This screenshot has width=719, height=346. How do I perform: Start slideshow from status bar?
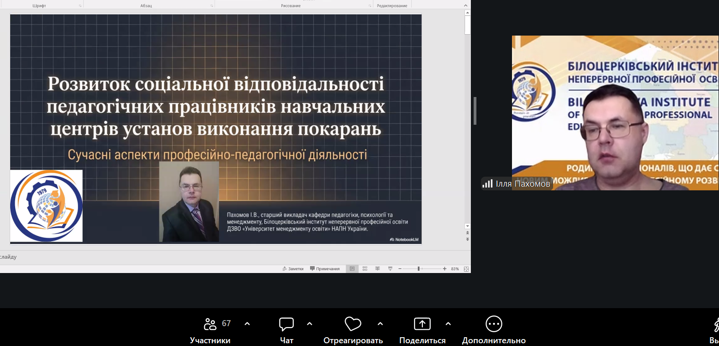tap(390, 269)
